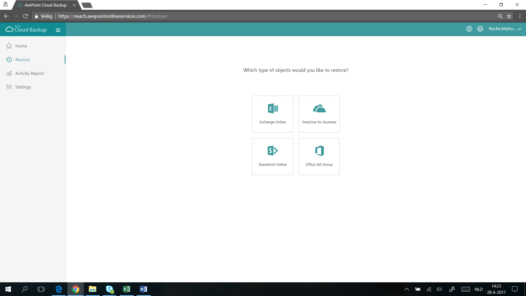Click the Cloud Backup logo
This screenshot has width=526, height=296.
pyautogui.click(x=26, y=29)
